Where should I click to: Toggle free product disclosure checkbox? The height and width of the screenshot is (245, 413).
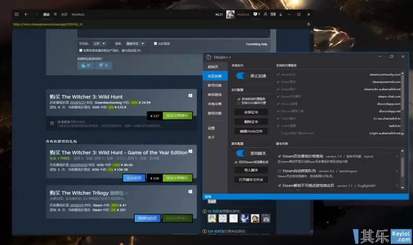81,50
